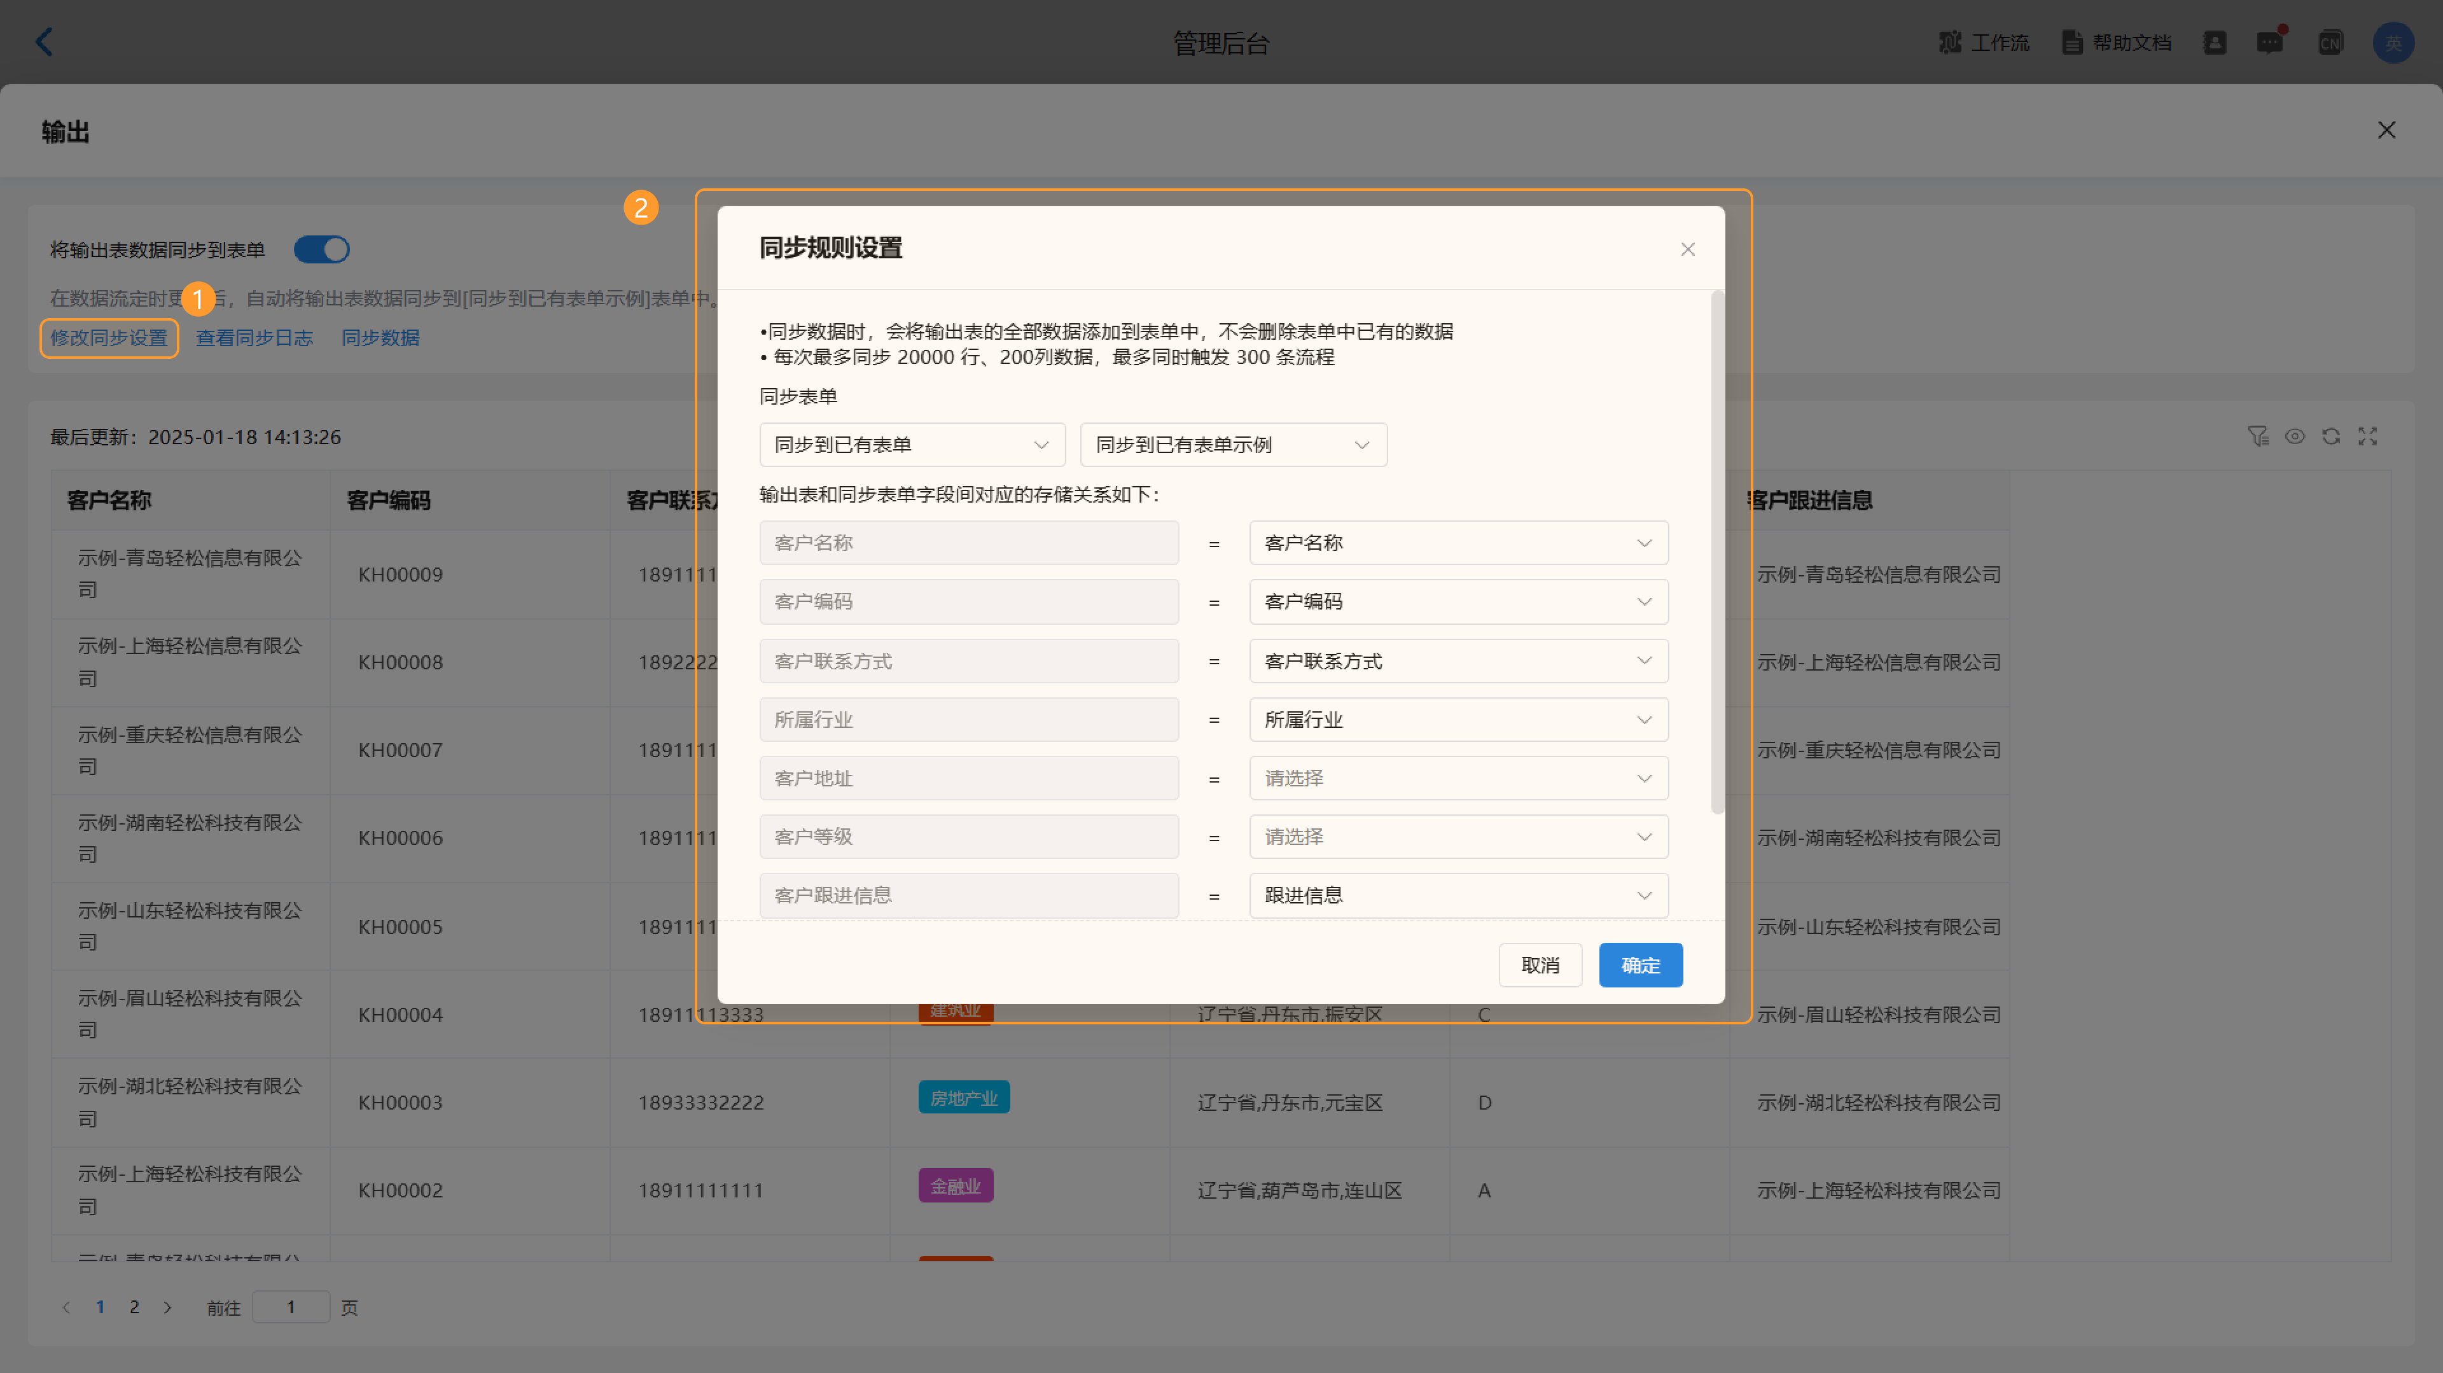
Task: Toggle 将输出表数据同步到表单 switch
Action: 321,249
